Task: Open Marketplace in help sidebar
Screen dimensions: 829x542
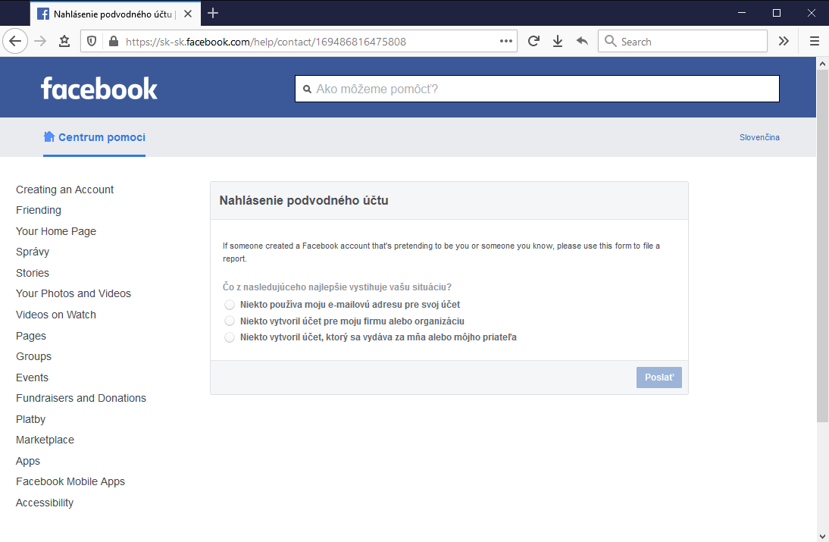Action: [45, 440]
